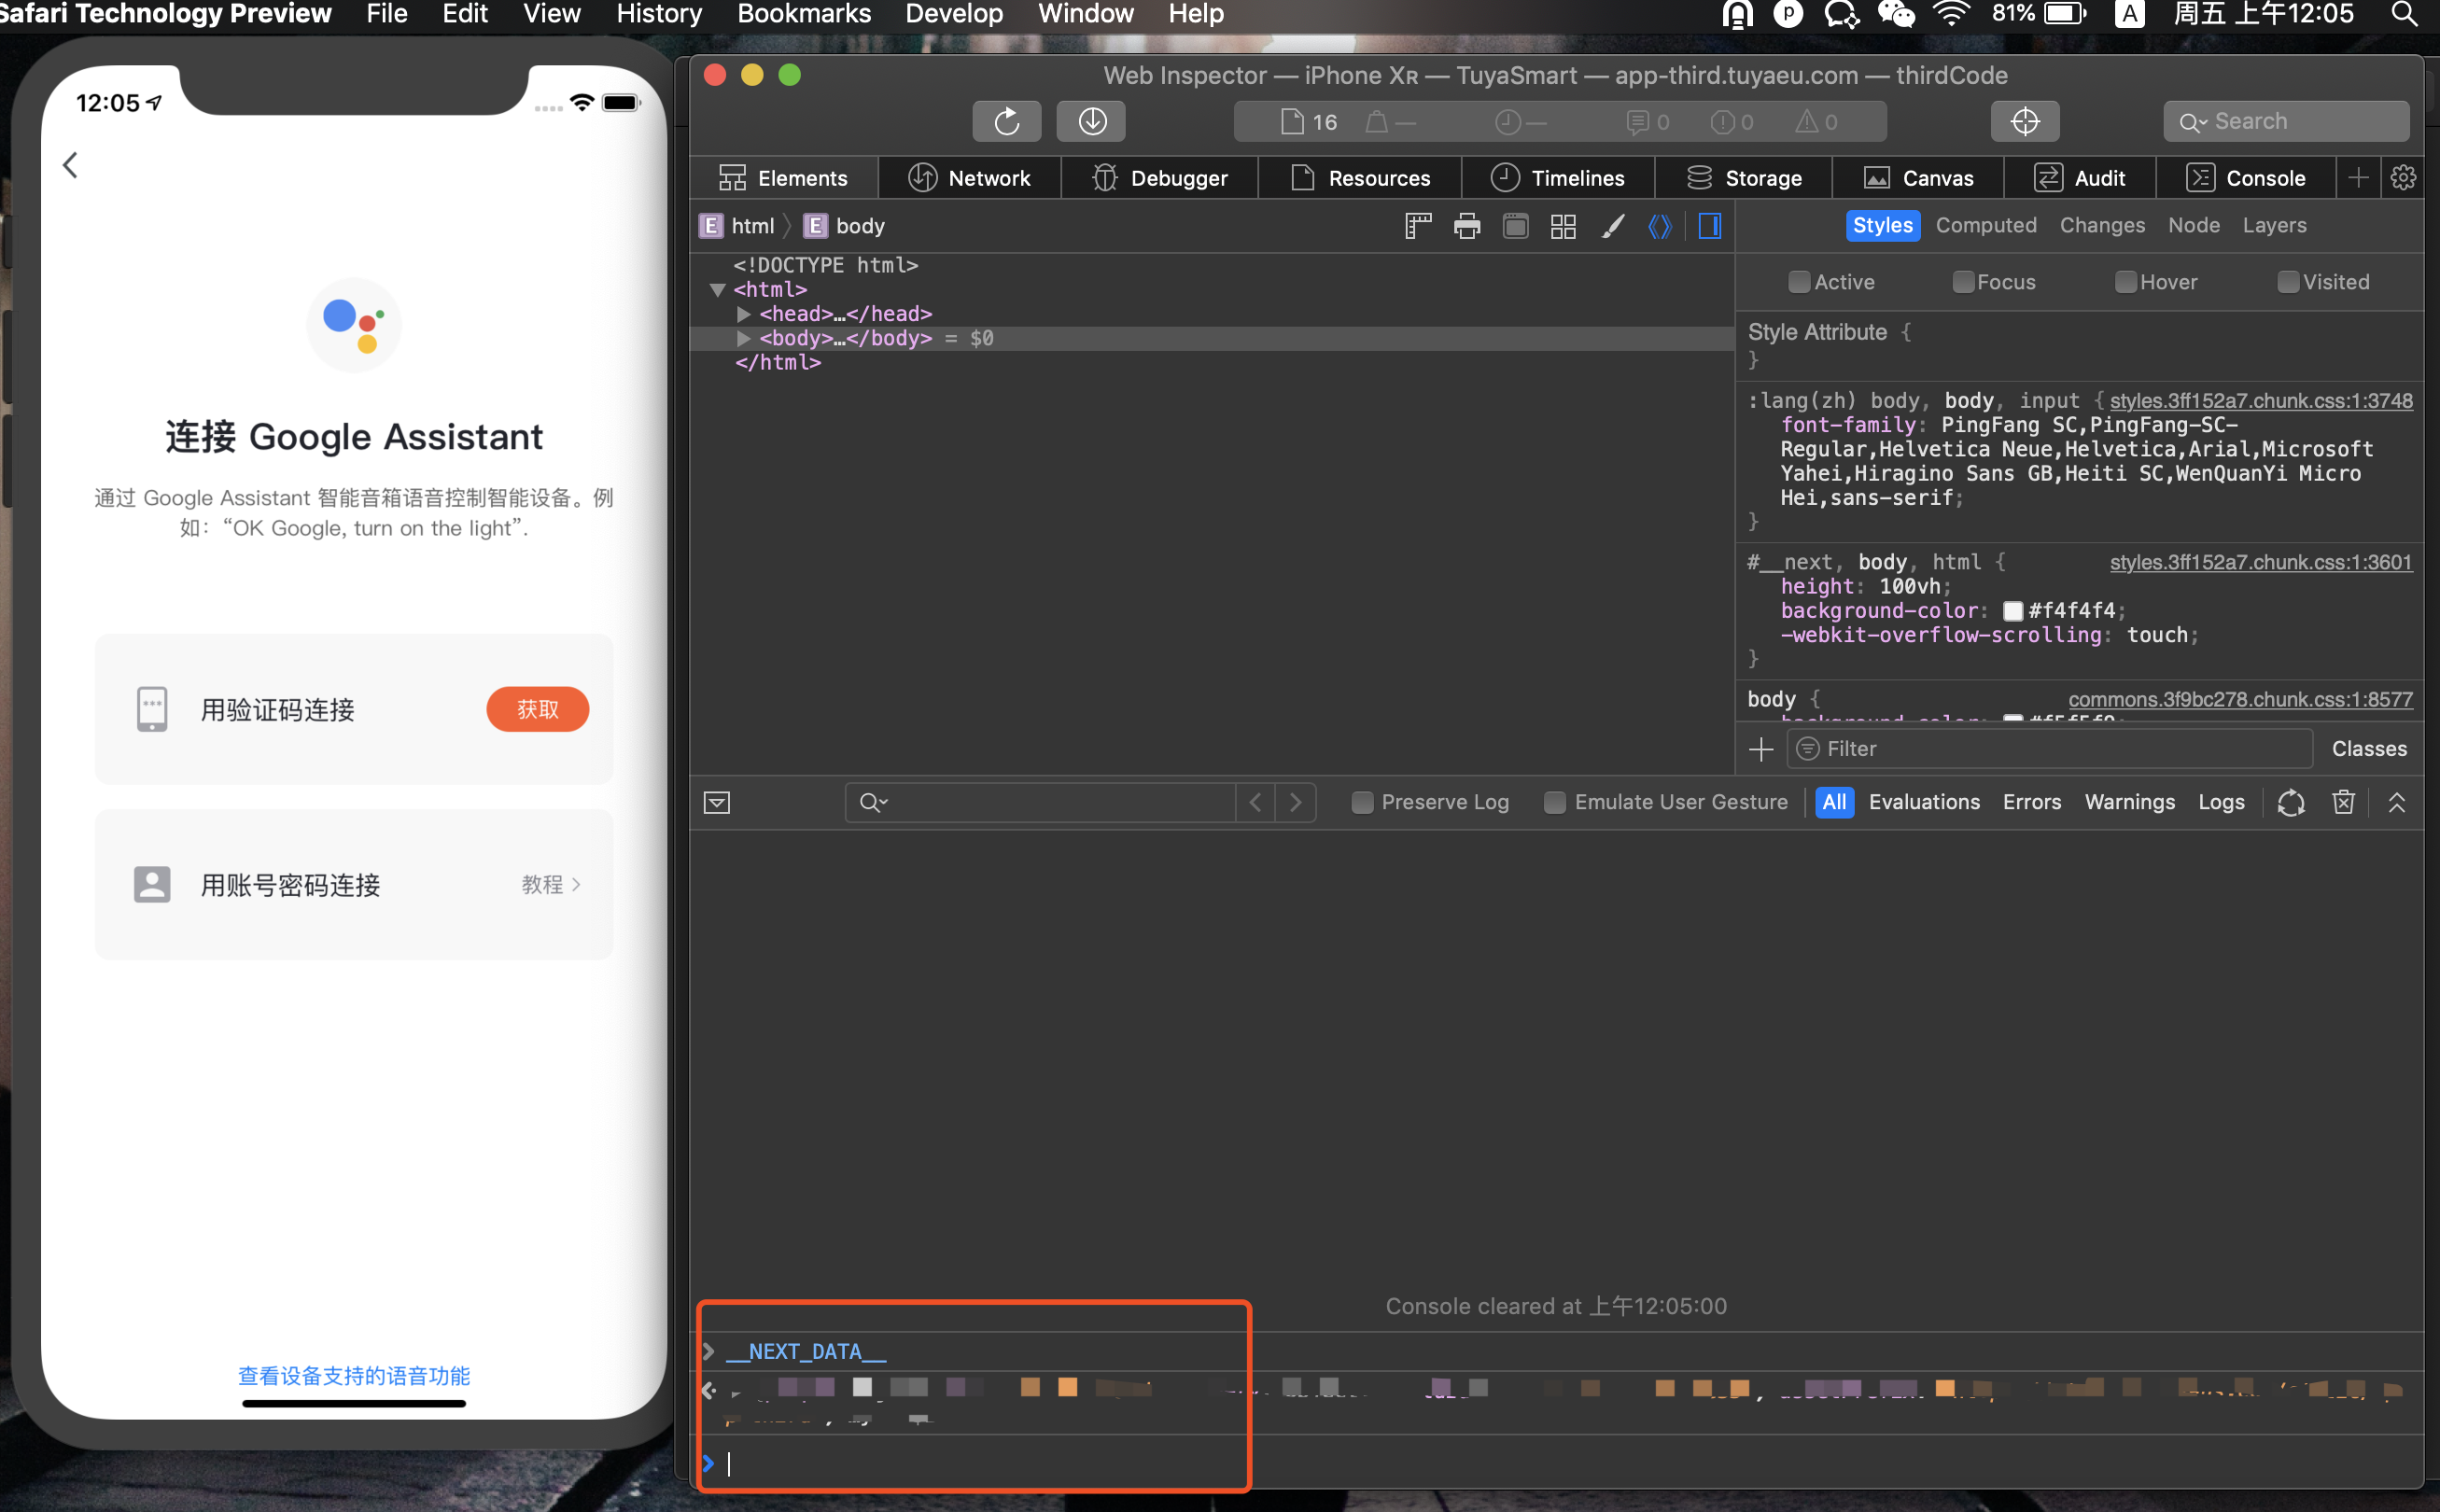The height and width of the screenshot is (1512, 2440).
Task: Collapse the split console with chevron
Action: [x=2396, y=802]
